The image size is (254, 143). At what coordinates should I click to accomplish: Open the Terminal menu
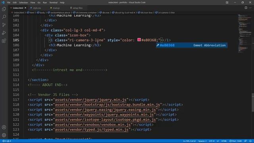pos(53,2)
